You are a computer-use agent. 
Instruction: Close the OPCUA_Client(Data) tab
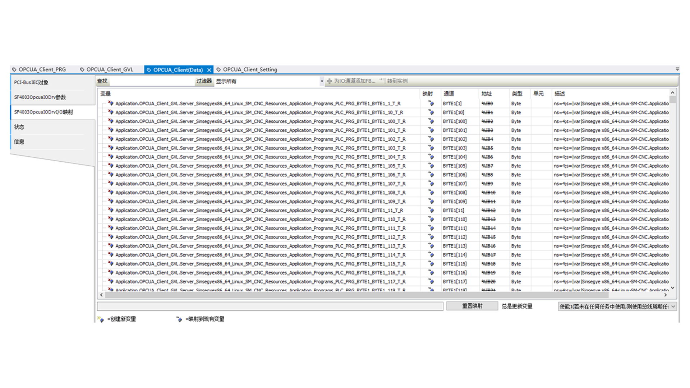coord(209,70)
